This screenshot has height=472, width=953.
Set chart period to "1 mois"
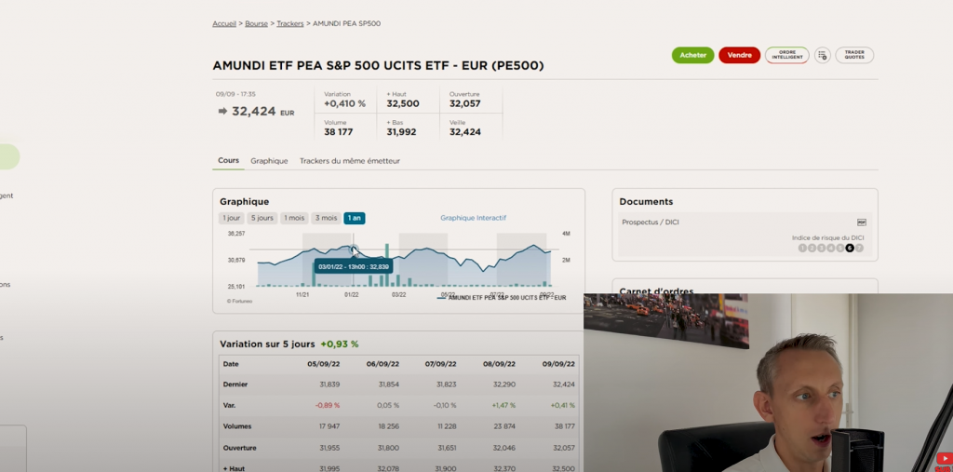294,218
